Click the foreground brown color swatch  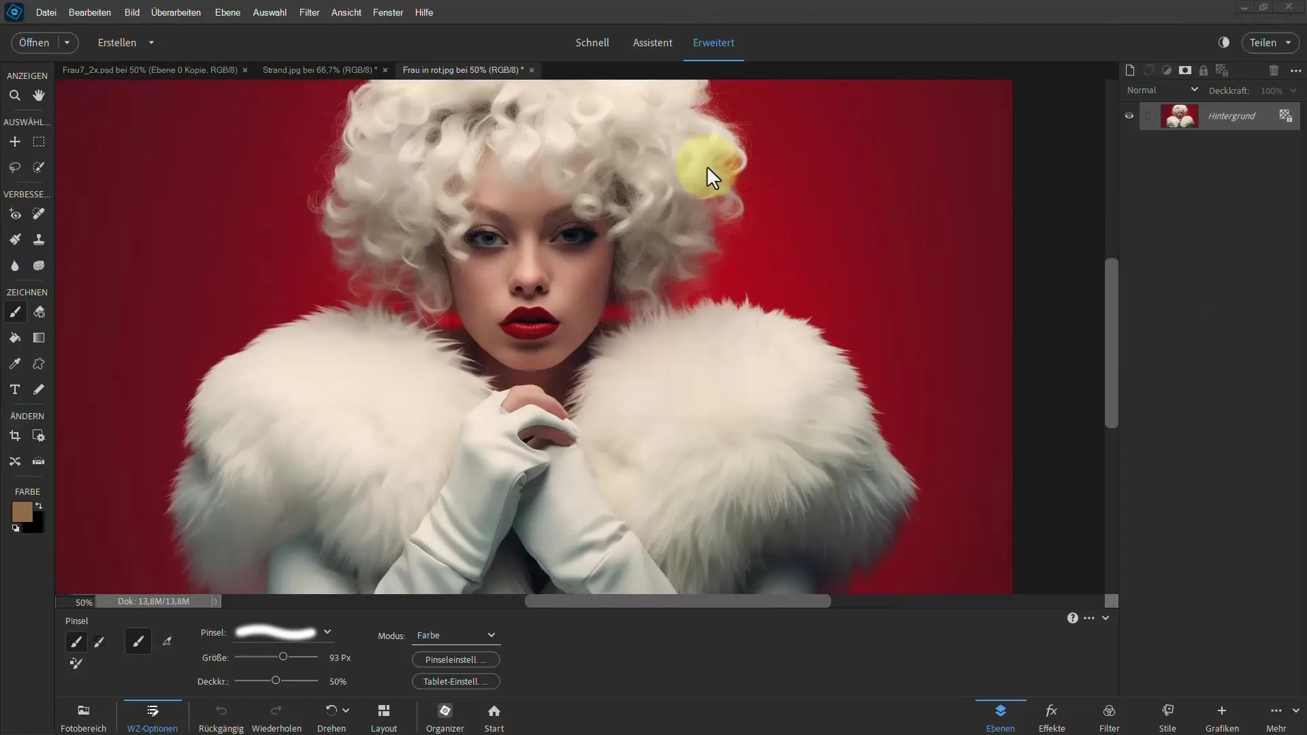coord(22,511)
